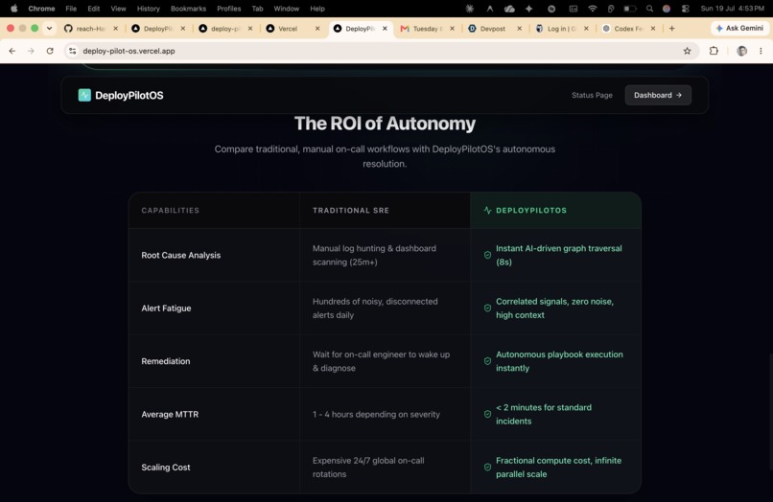Click the date and time in menu bar
The width and height of the screenshot is (773, 502).
[732, 9]
